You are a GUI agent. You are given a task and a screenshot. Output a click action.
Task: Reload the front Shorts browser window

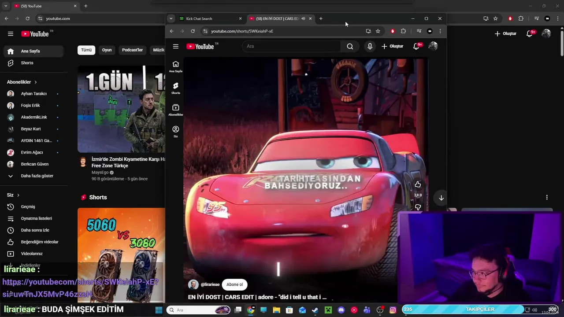[193, 31]
